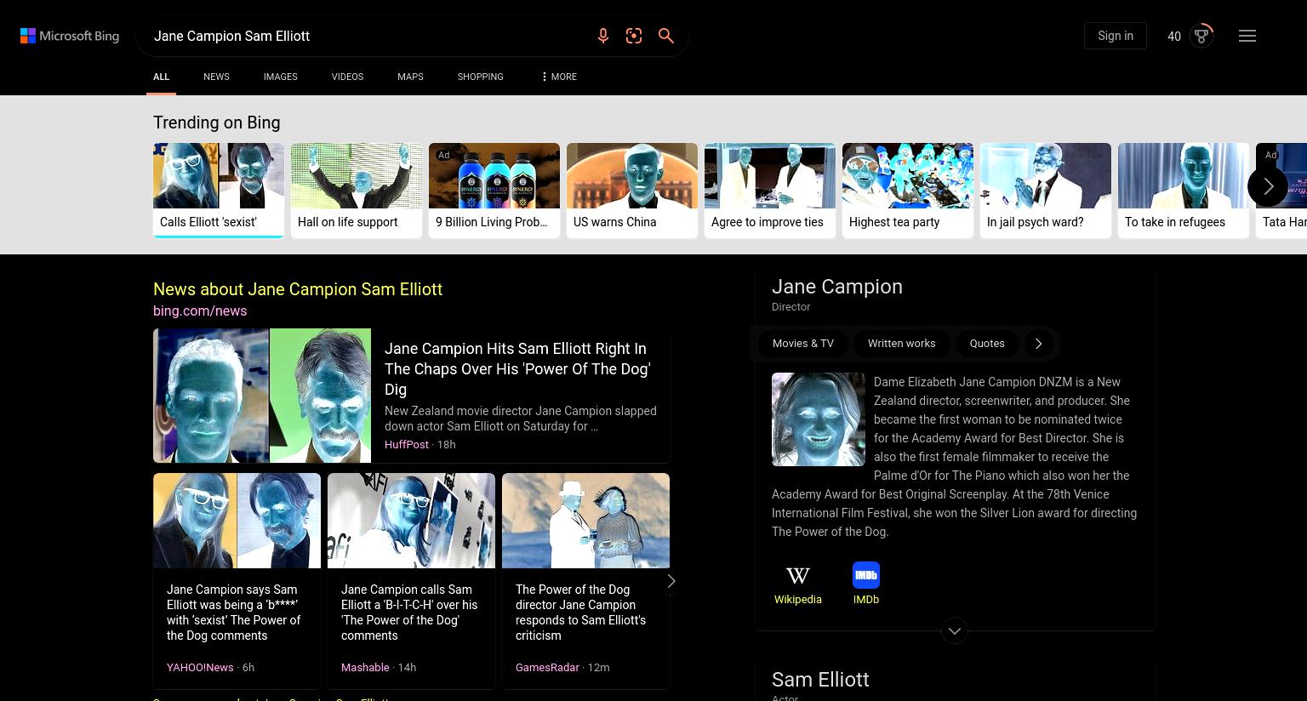Viewport: 1307px width, 701px height.
Task: Open the bing.com/news link
Action: tap(200, 311)
